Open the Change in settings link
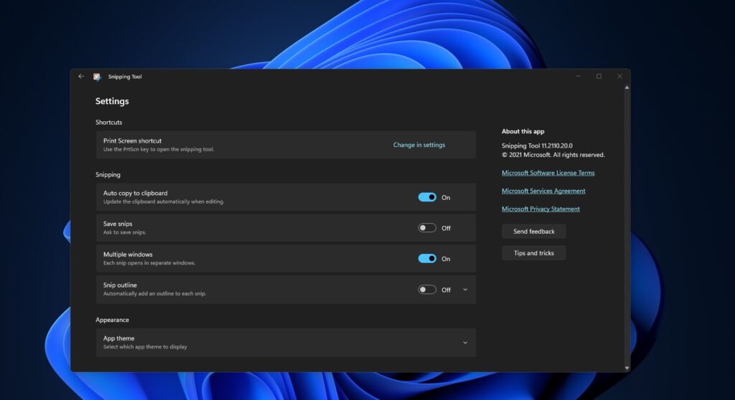 point(419,145)
